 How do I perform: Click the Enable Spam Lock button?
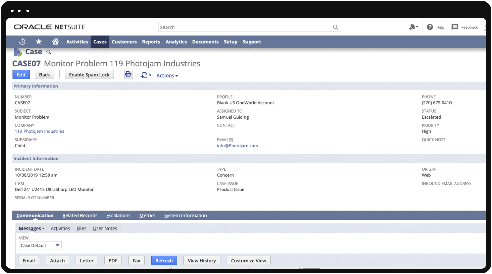tap(90, 75)
